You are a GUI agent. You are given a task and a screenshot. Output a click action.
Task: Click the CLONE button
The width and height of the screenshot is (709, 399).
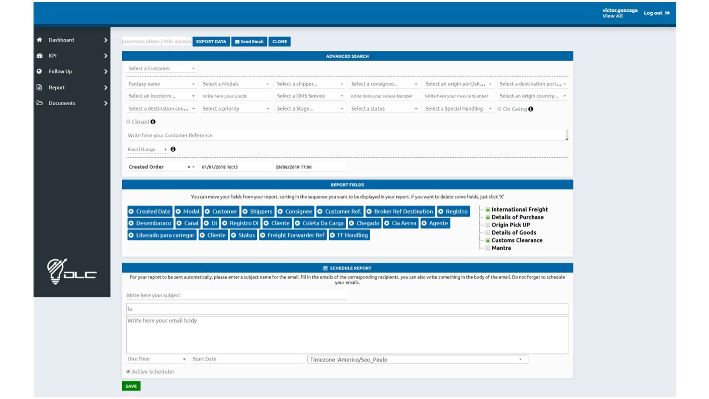279,42
